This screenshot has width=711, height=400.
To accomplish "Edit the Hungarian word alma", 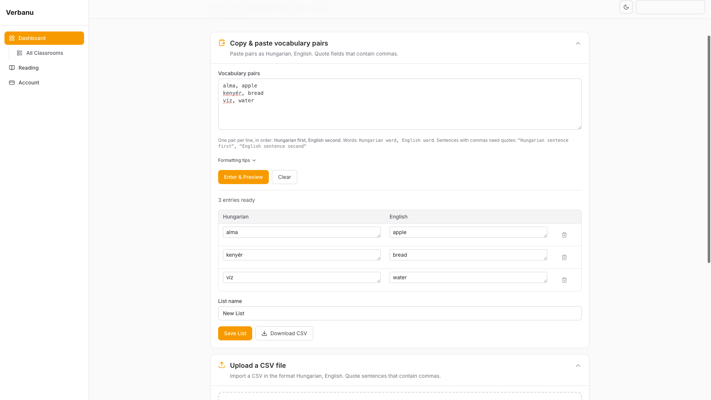I will 302,232.
